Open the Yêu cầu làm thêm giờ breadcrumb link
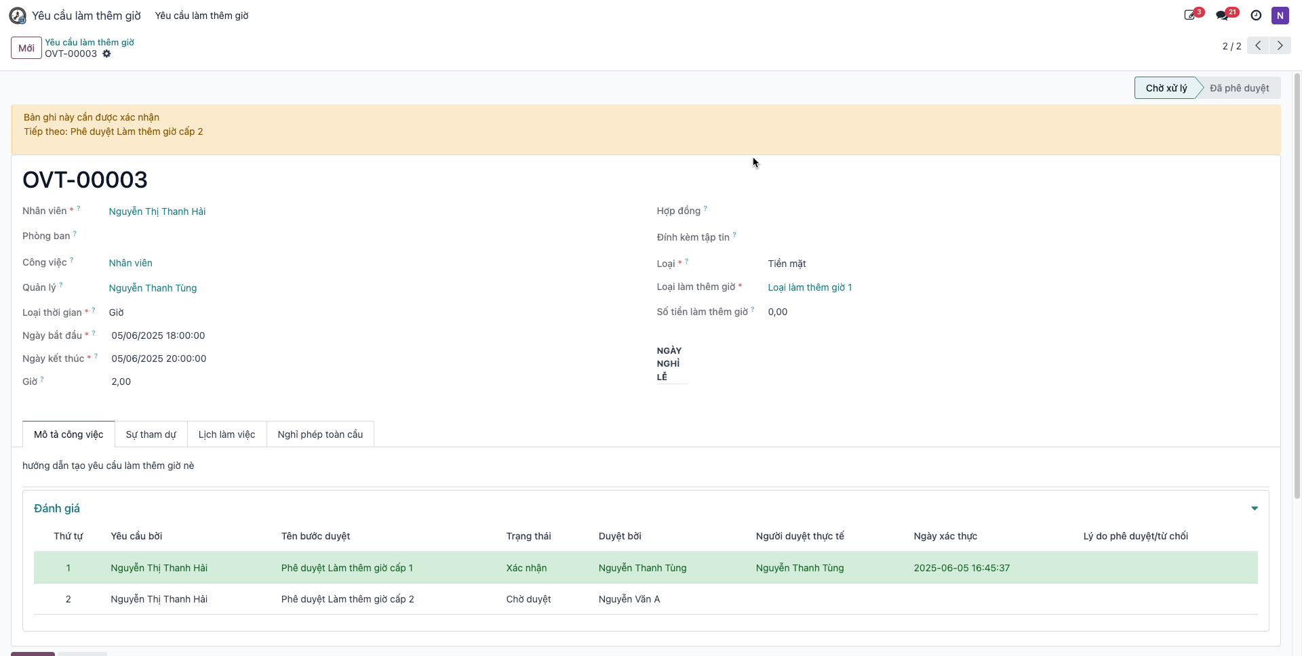 coord(90,42)
